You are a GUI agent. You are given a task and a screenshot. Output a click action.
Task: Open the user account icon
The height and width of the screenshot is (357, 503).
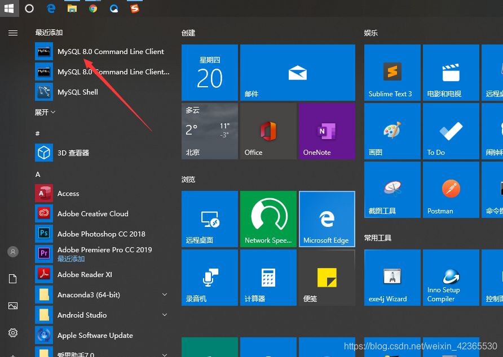pyautogui.click(x=13, y=252)
